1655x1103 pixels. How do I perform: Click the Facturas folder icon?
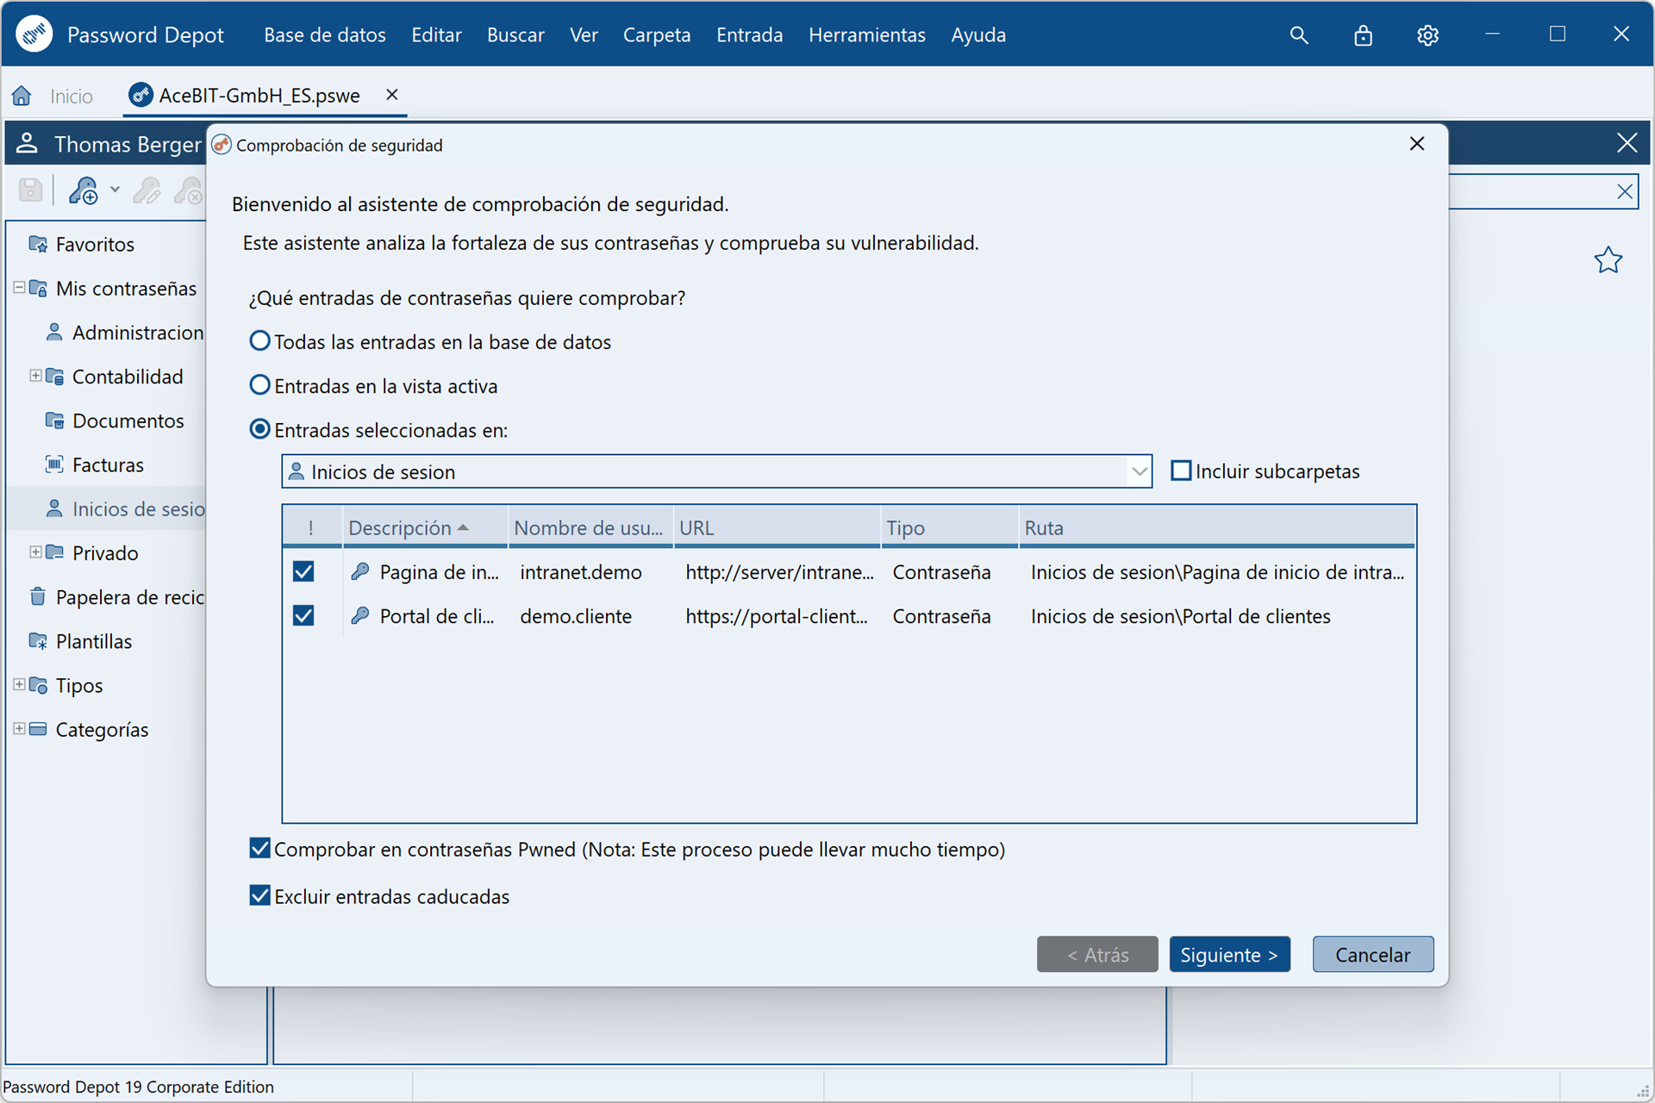pos(54,464)
